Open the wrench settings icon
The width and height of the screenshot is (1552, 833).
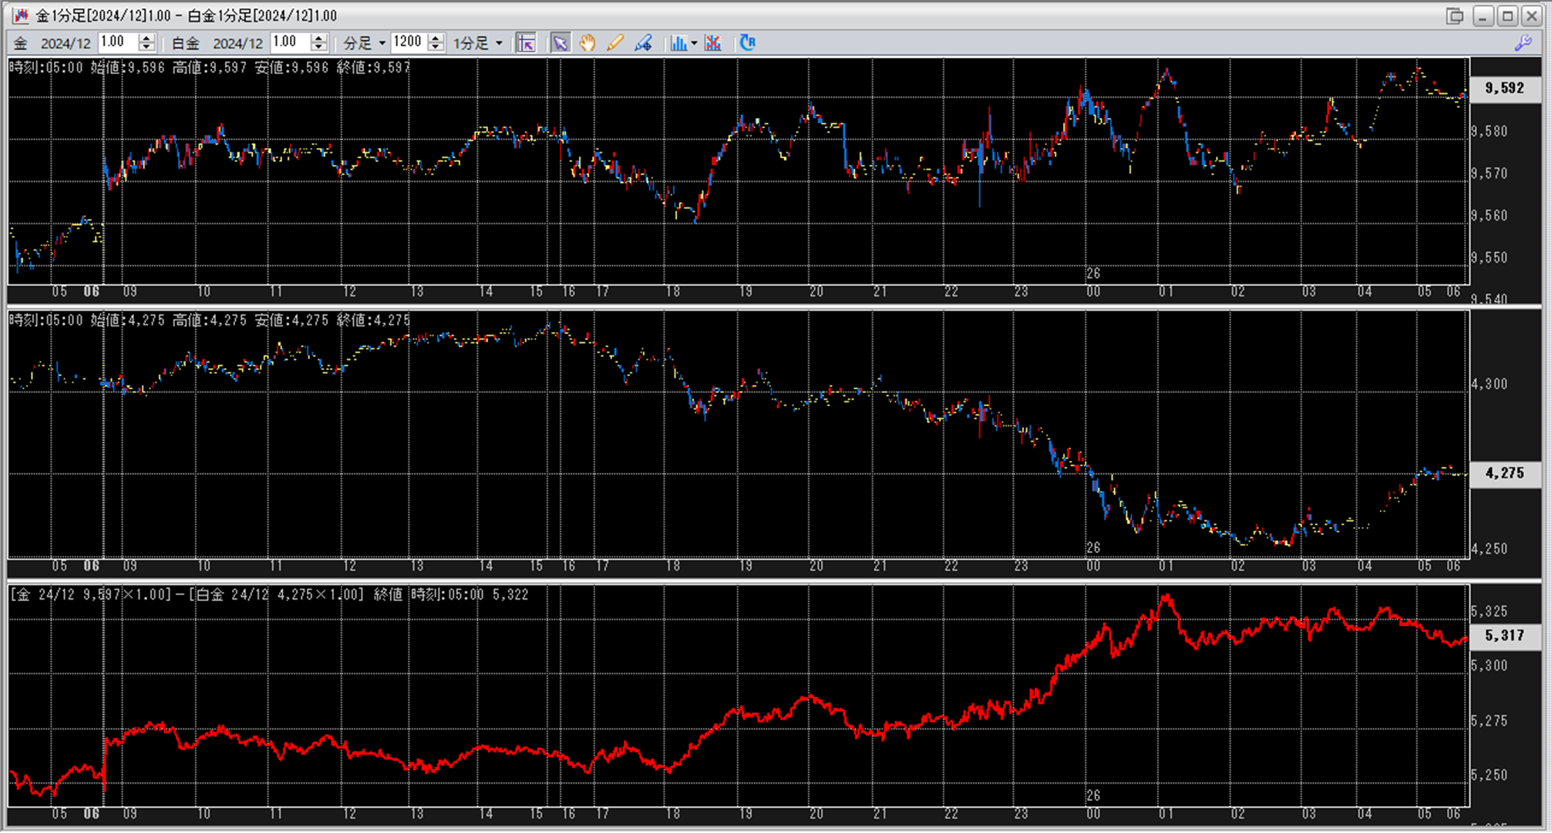[1523, 43]
